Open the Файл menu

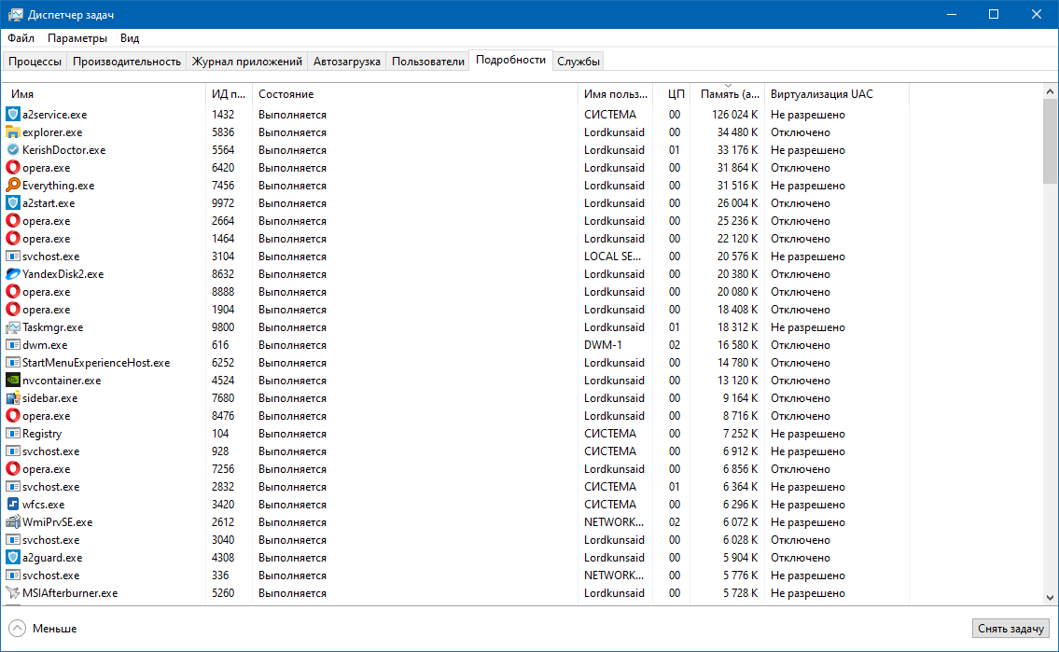21,38
